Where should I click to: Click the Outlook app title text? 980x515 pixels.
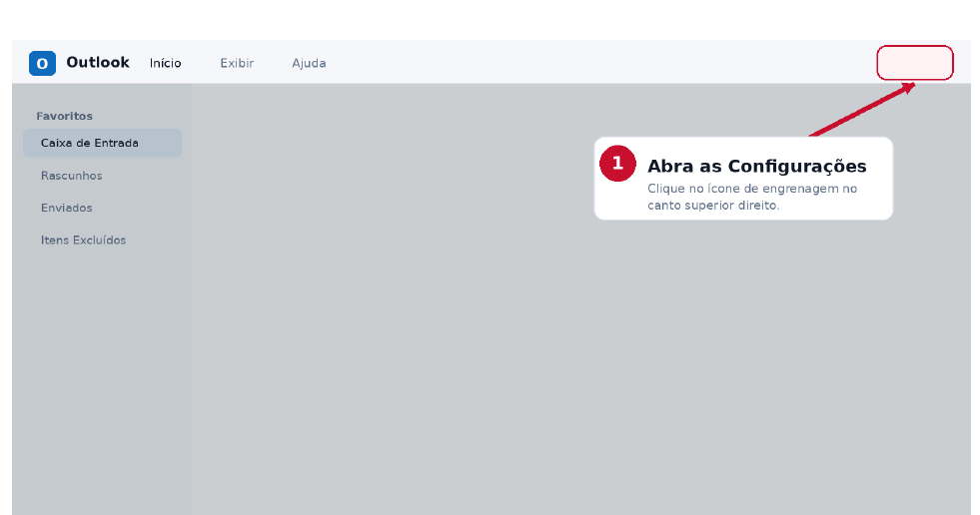[x=98, y=63]
